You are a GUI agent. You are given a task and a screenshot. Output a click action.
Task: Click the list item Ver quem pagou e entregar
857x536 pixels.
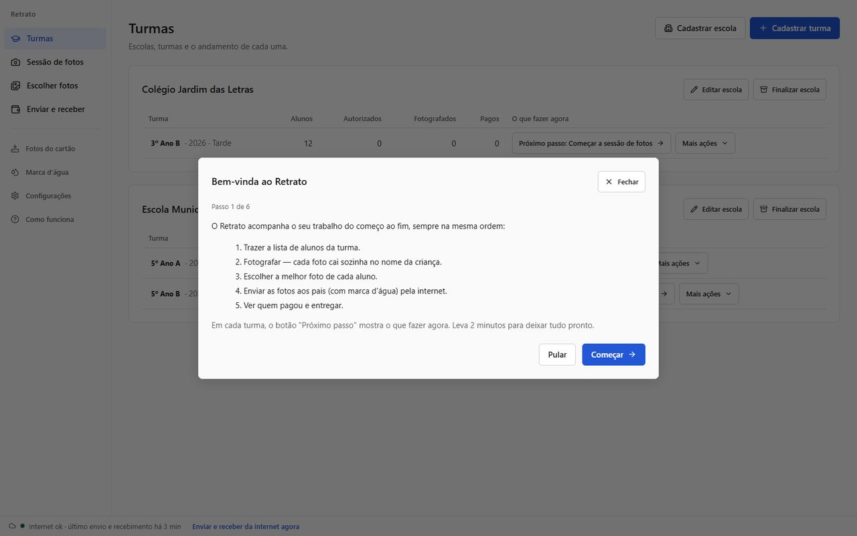point(293,306)
